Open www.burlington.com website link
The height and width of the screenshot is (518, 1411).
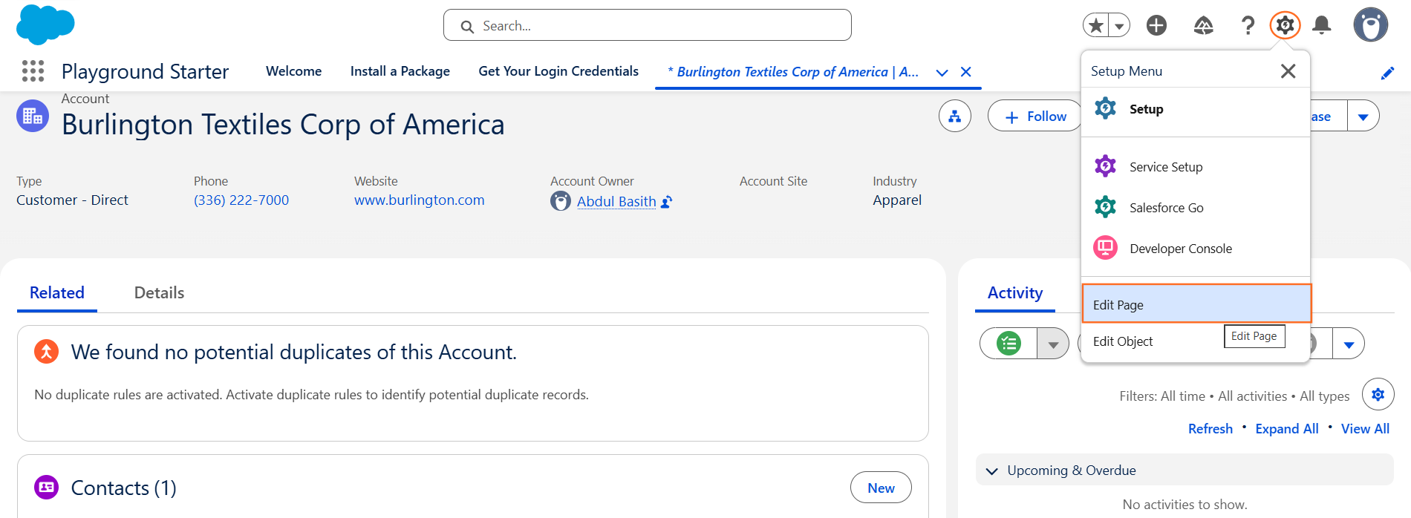[420, 200]
